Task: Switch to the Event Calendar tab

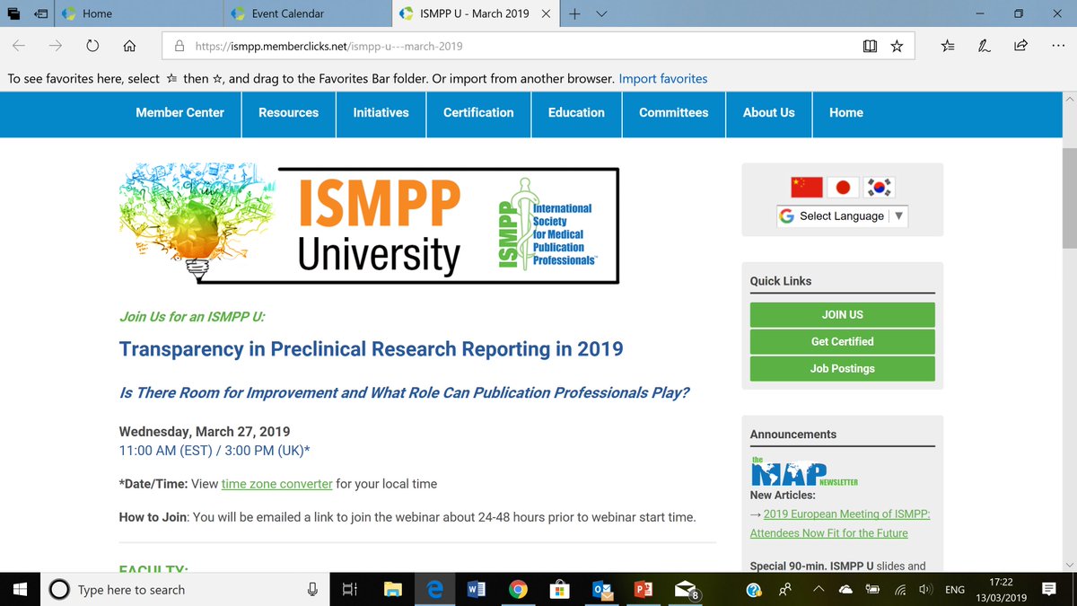Action: point(308,13)
